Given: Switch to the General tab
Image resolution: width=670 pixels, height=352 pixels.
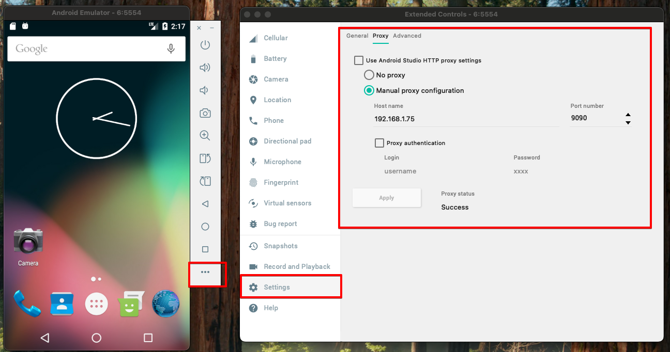Looking at the screenshot, I should [357, 36].
